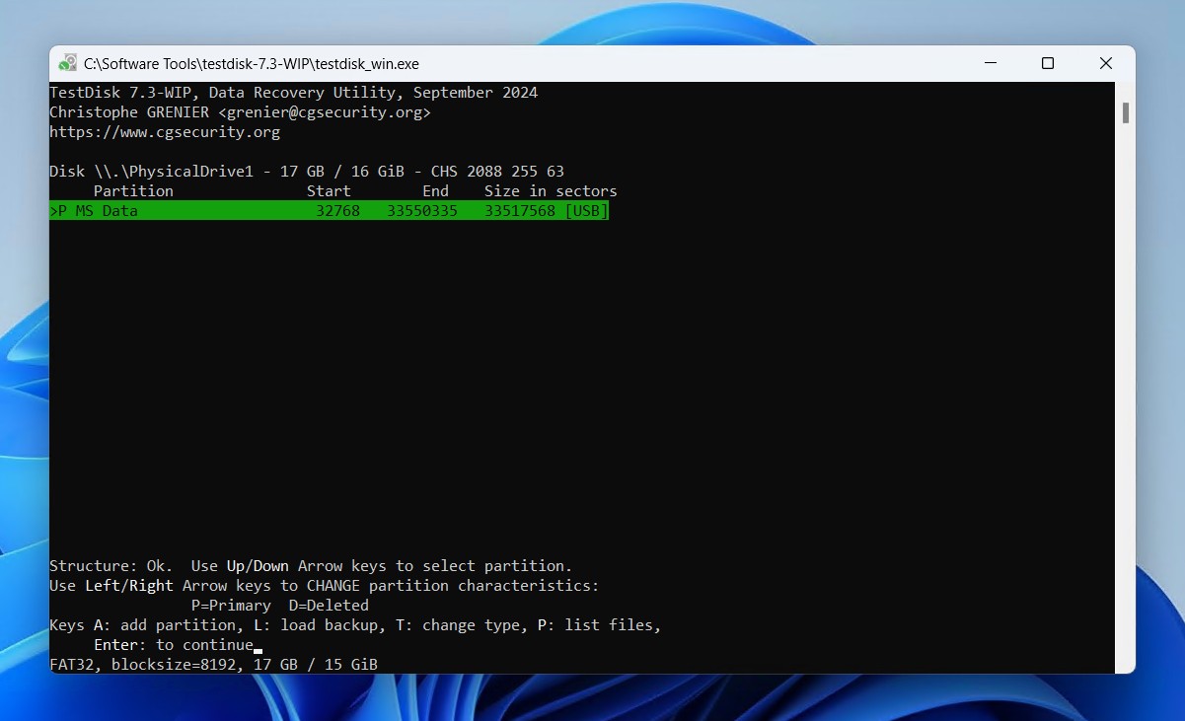The image size is (1185, 721).
Task: Click the 'Size in sectors' column header
Action: 551,191
